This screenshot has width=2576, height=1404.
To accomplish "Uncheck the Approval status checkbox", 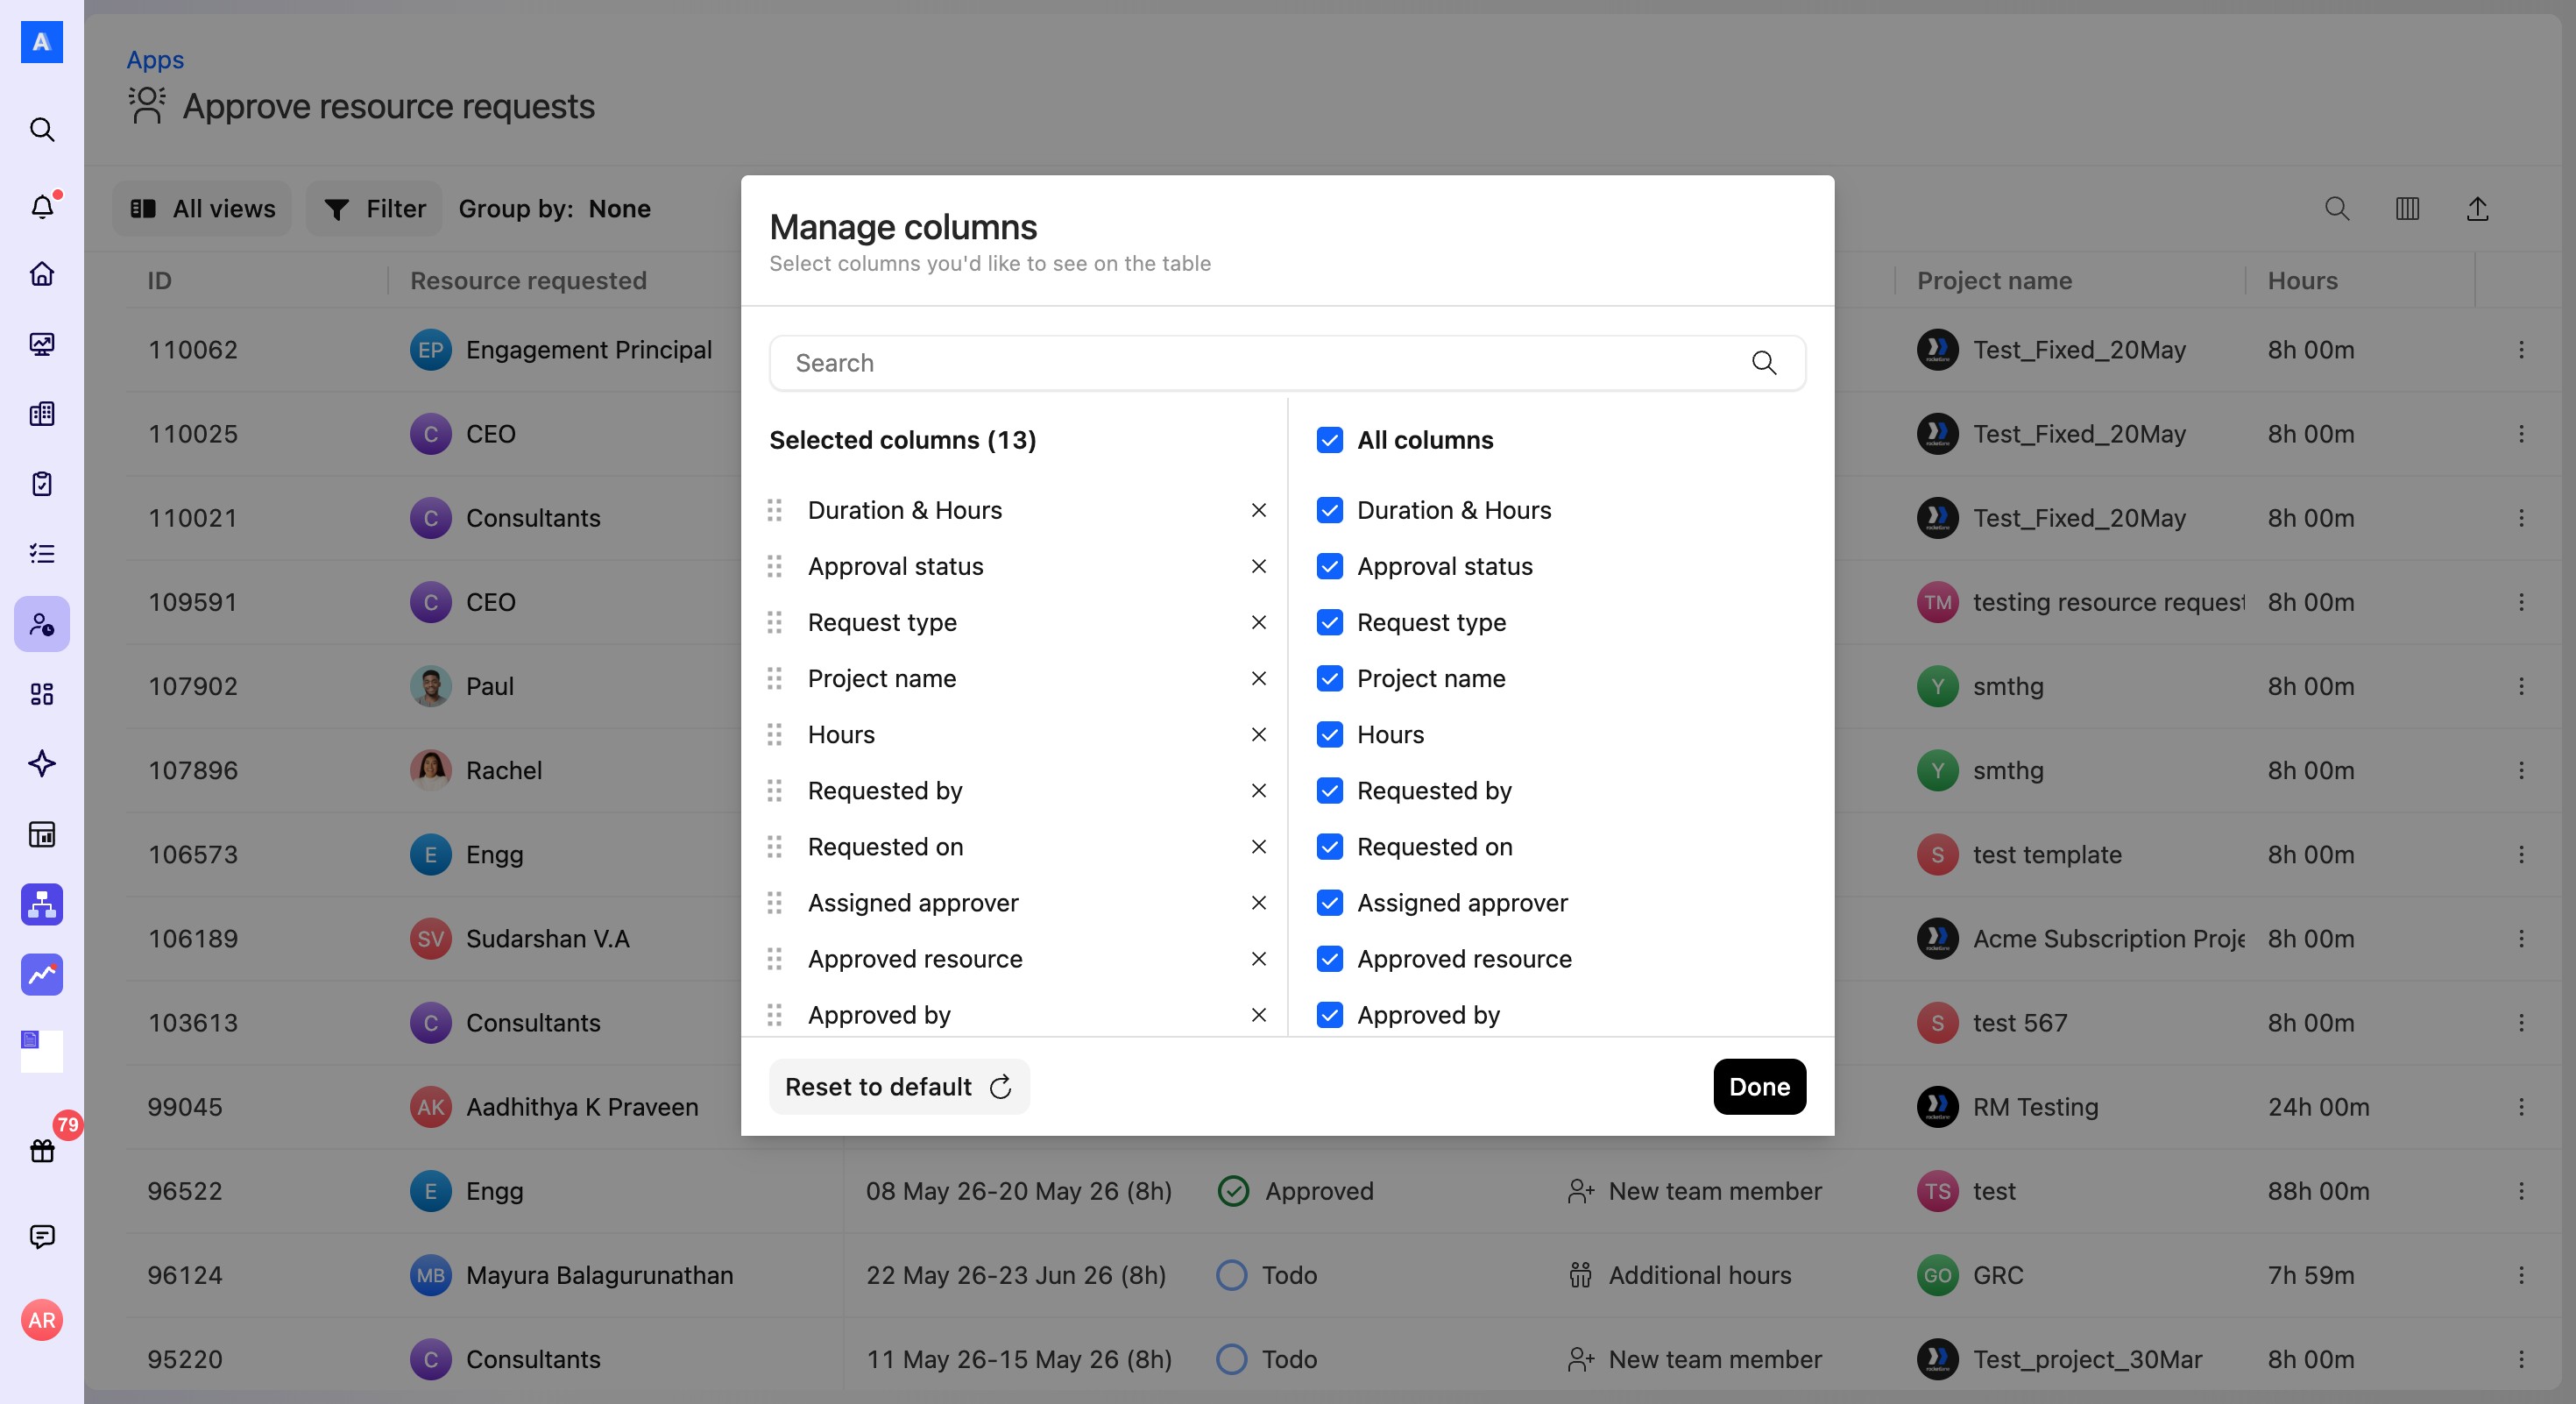I will 1330,566.
